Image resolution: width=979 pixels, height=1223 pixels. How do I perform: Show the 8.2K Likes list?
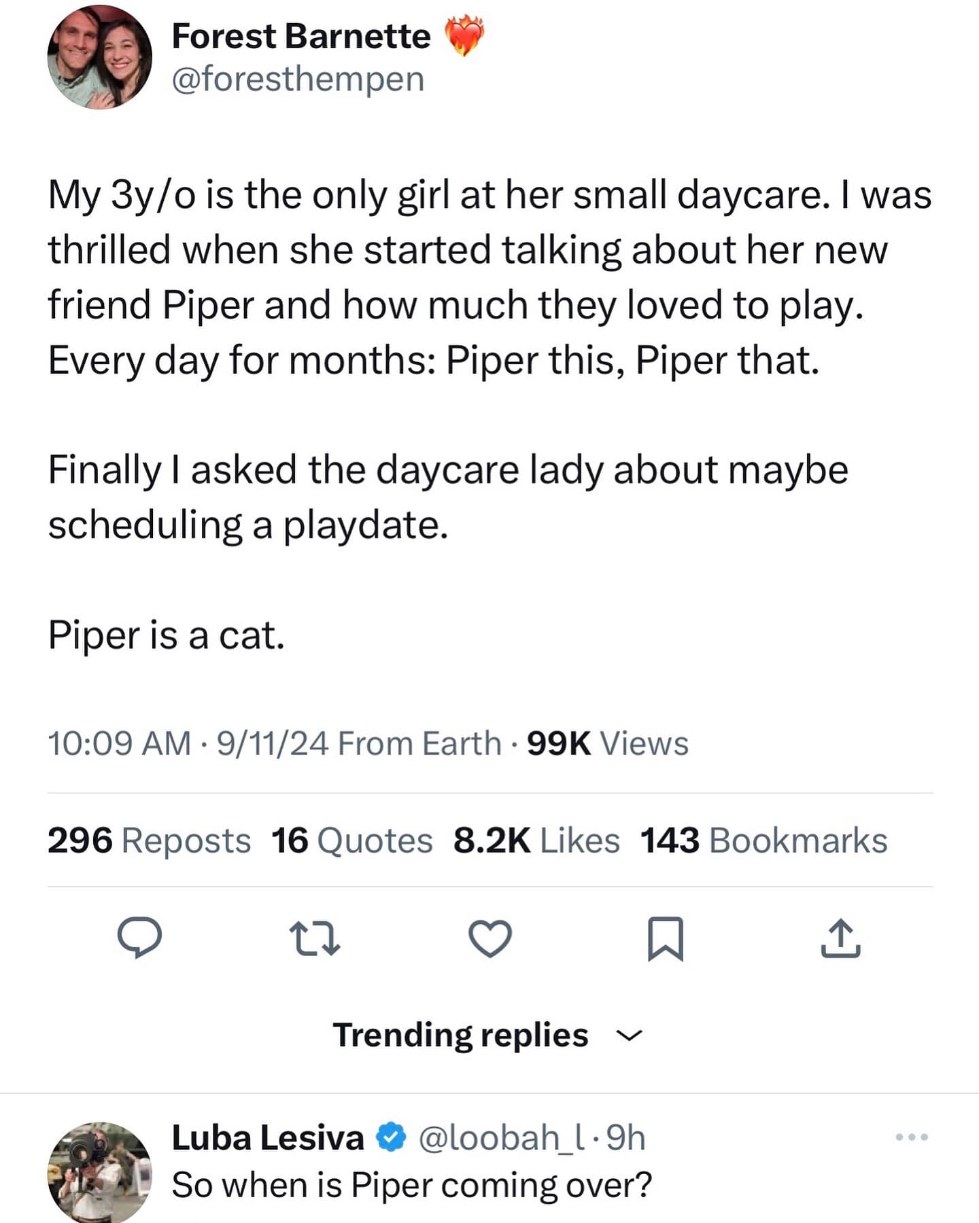tap(536, 840)
